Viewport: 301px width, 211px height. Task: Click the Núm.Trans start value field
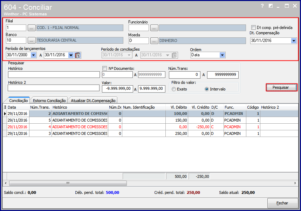[x=184, y=75]
